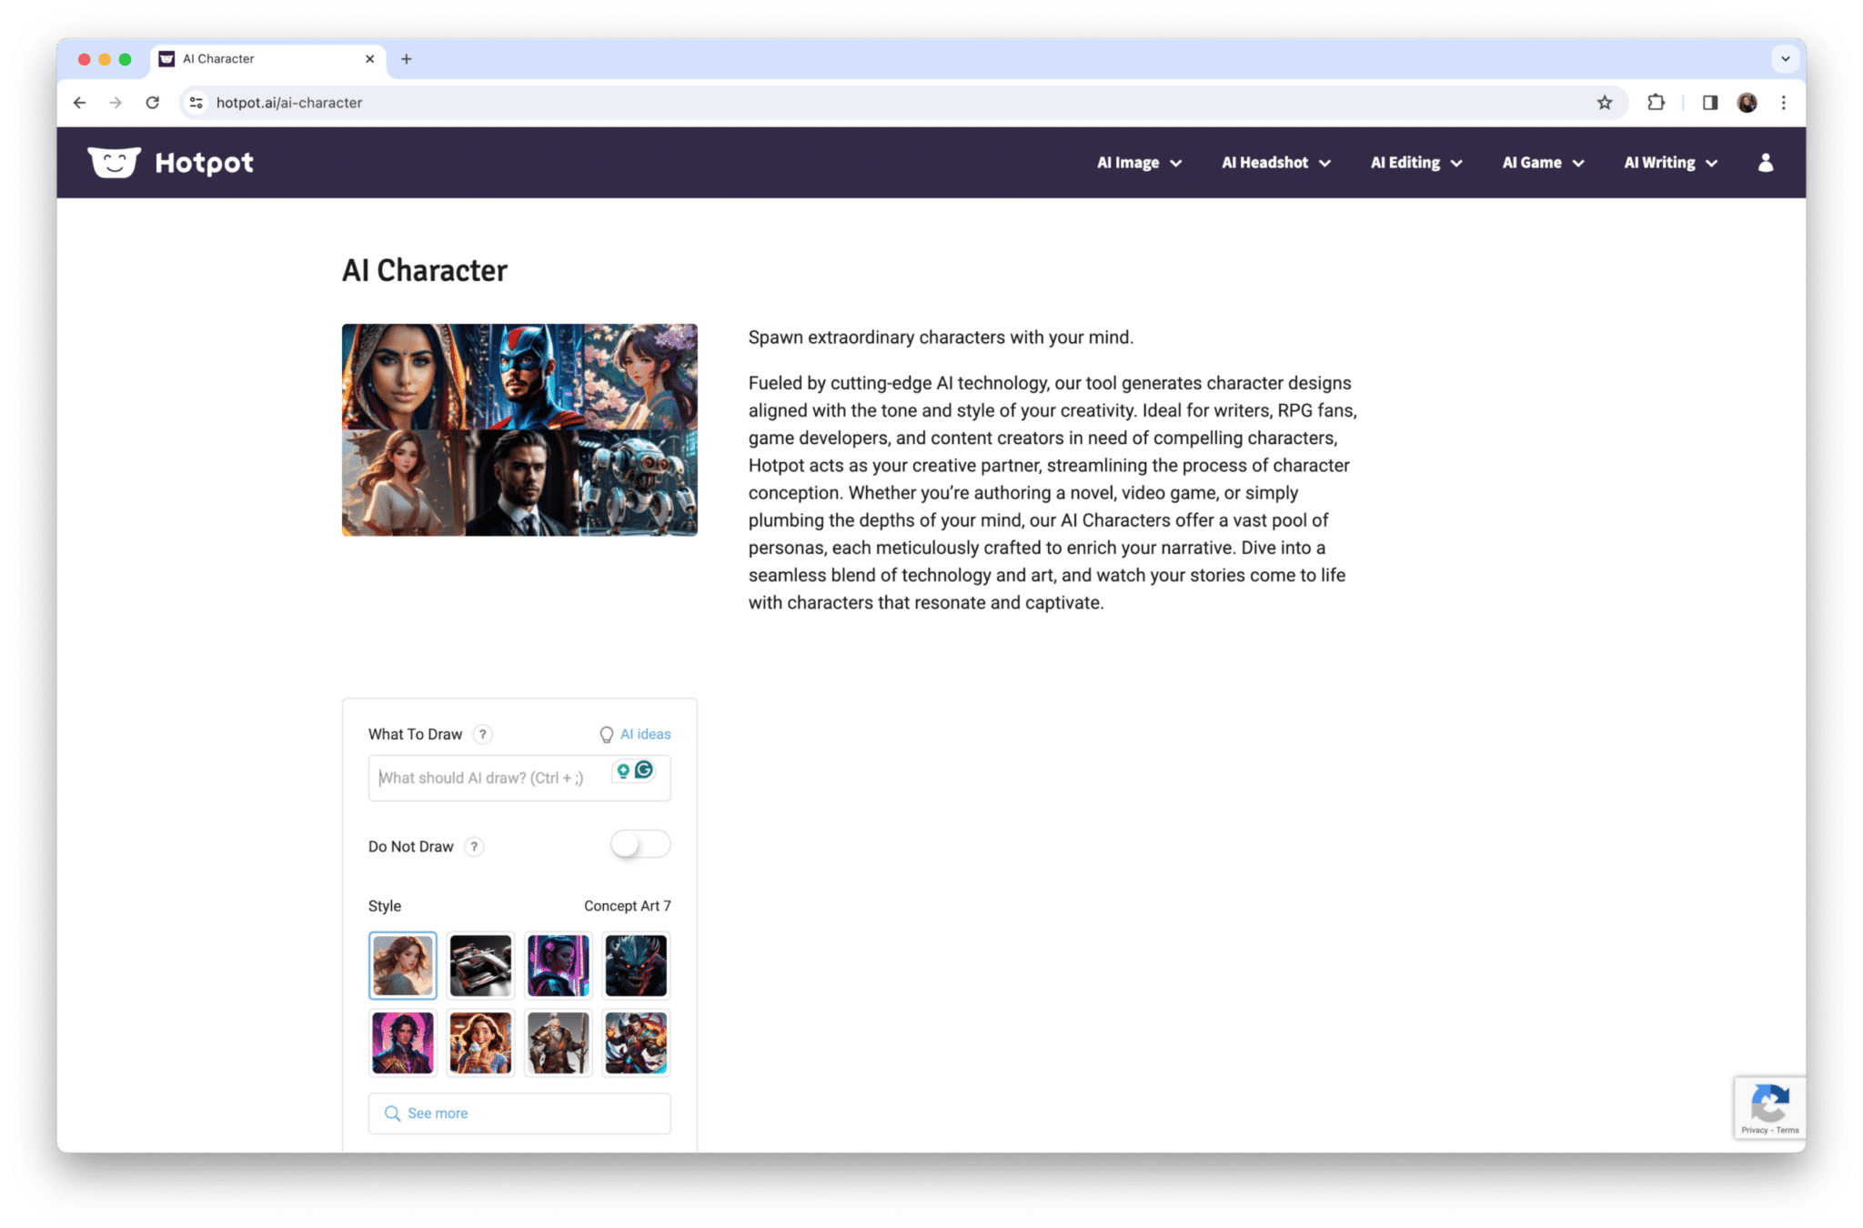
Task: Expand the AI Headshot dropdown menu
Action: coord(1275,163)
